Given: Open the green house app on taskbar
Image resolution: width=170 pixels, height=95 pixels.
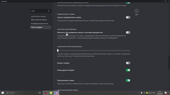Looking at the screenshot, I should [x=51, y=93].
